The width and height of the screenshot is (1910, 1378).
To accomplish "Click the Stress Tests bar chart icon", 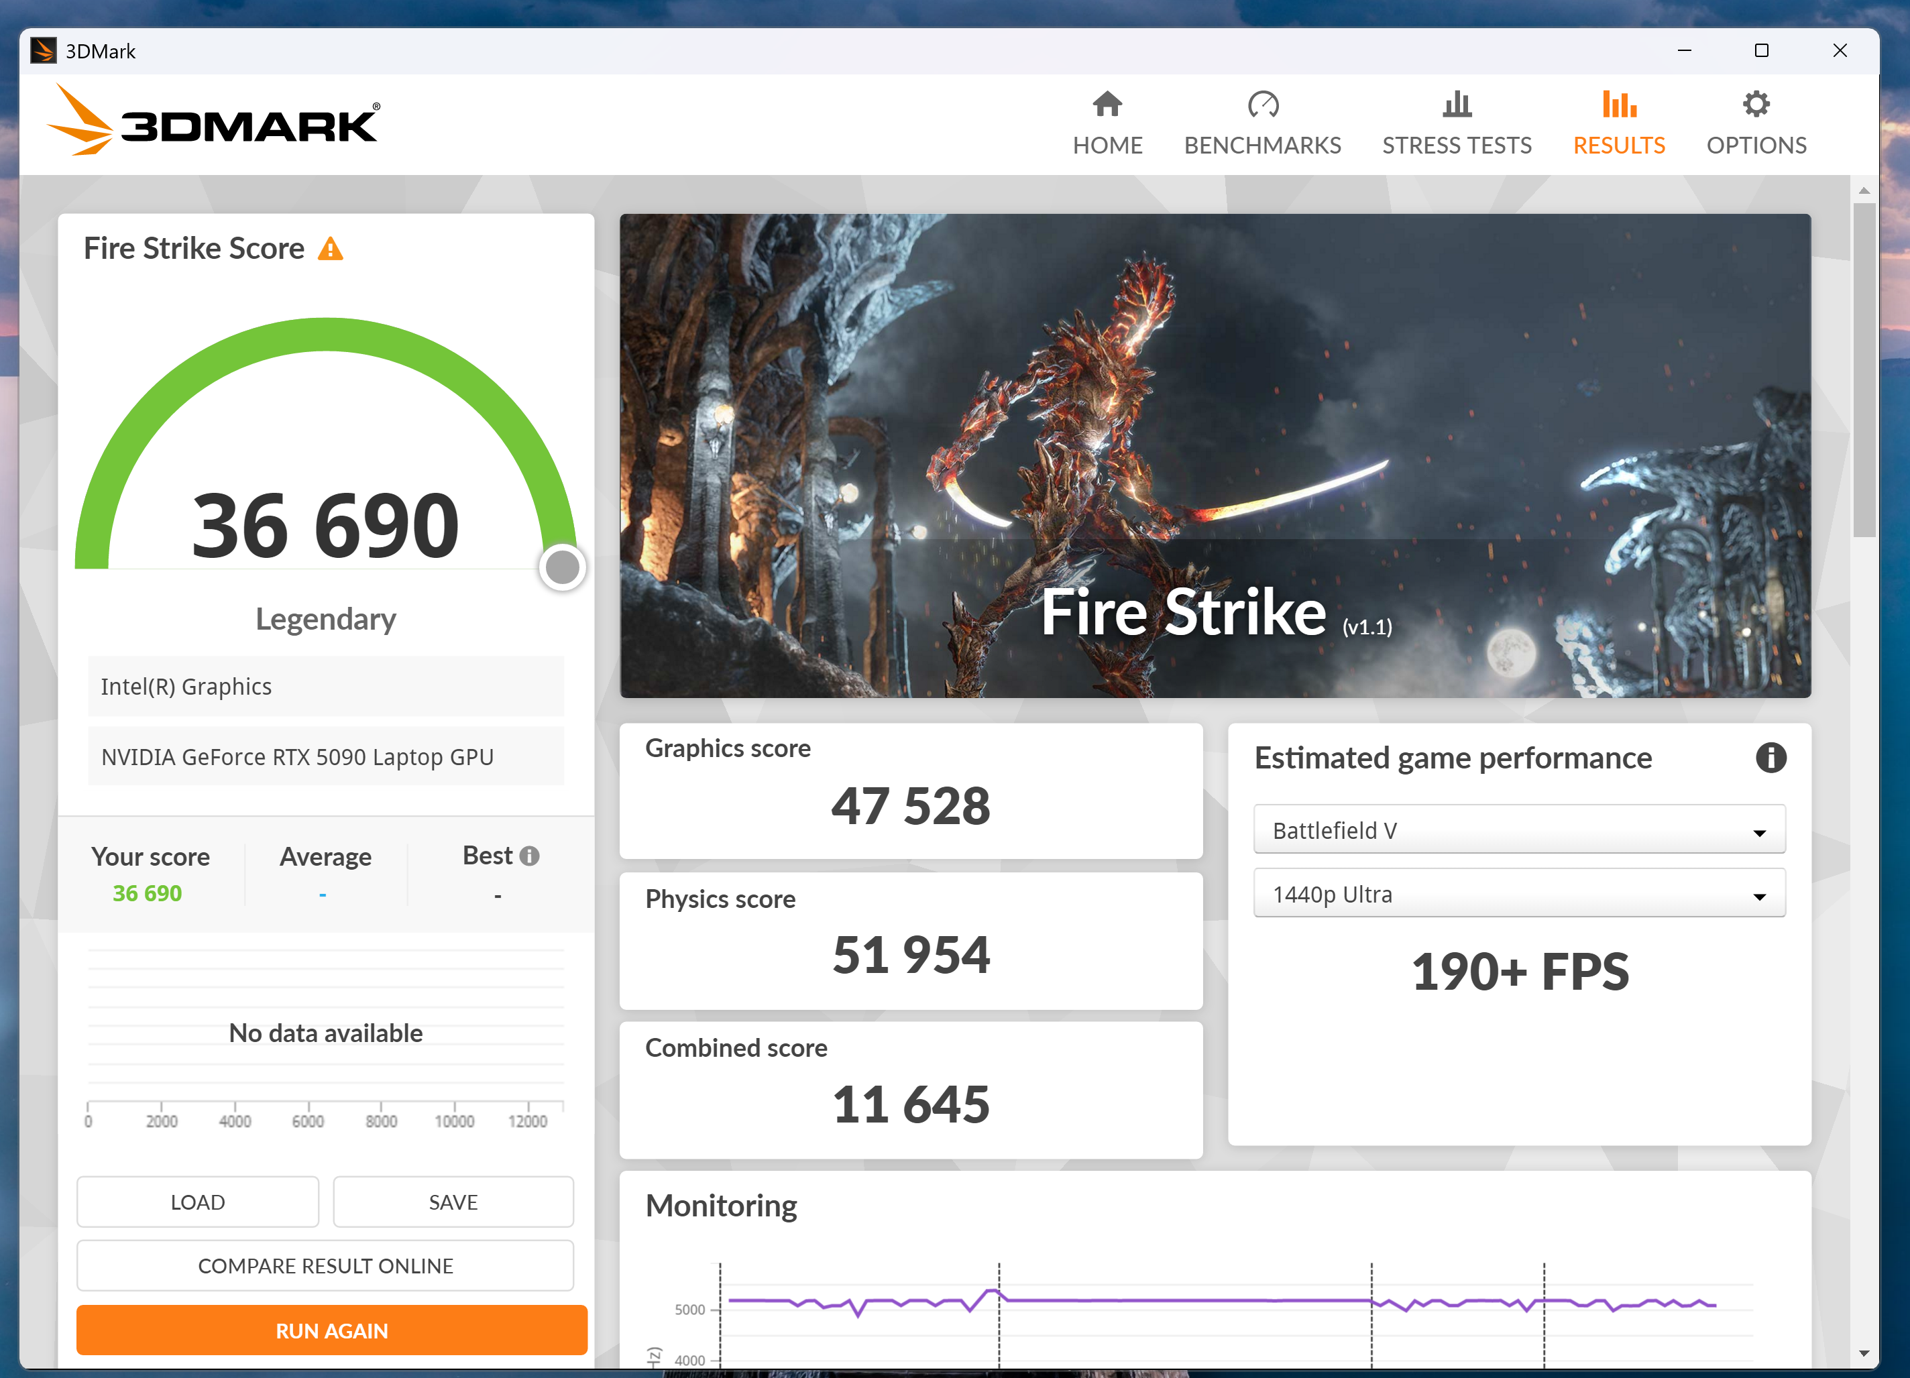I will pos(1457,105).
